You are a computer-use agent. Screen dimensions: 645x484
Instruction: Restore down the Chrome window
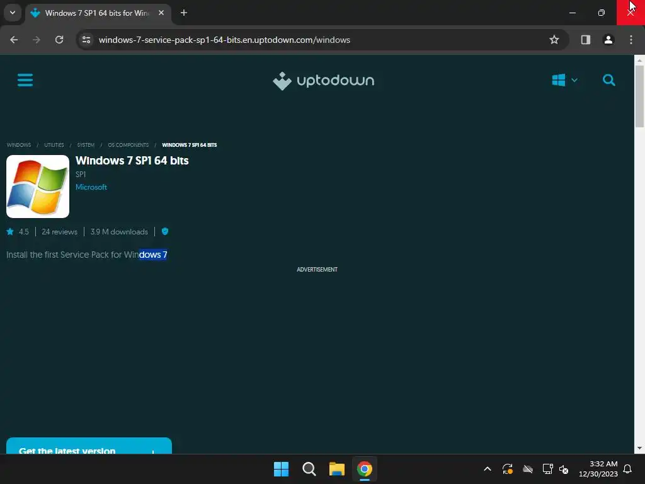pos(602,13)
